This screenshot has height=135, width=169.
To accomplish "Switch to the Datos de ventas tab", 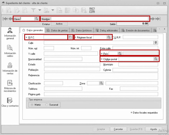I will pos(57,30).
